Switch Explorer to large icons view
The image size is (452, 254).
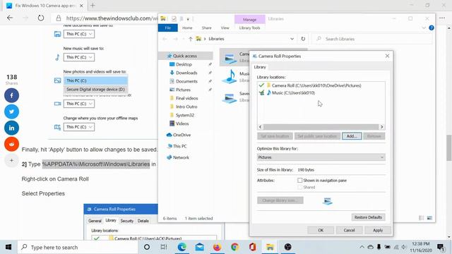point(429,218)
